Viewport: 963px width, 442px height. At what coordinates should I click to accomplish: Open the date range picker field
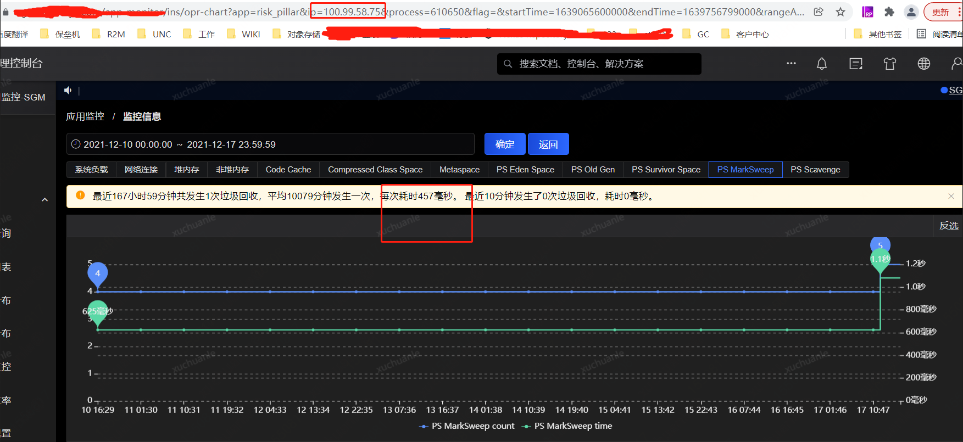(x=270, y=144)
